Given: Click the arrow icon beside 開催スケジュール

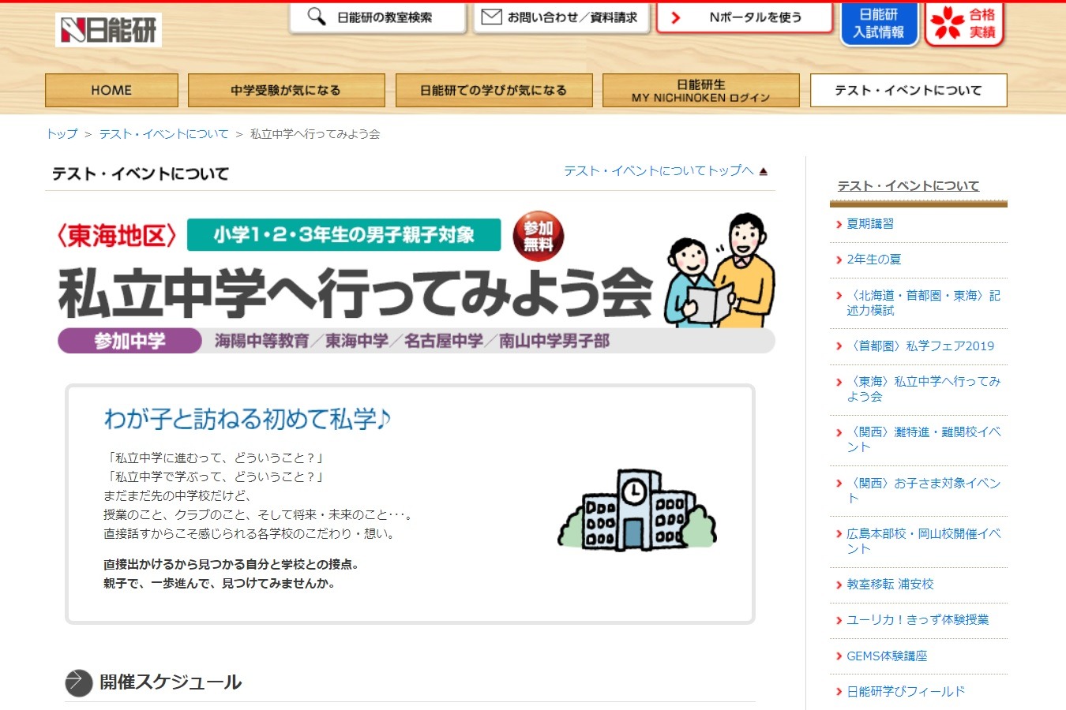Looking at the screenshot, I should coord(78,682).
